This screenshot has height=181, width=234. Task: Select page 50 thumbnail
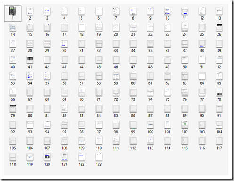pos(185,59)
